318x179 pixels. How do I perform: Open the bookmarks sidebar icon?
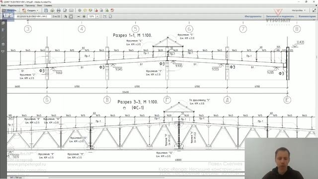tap(3, 30)
